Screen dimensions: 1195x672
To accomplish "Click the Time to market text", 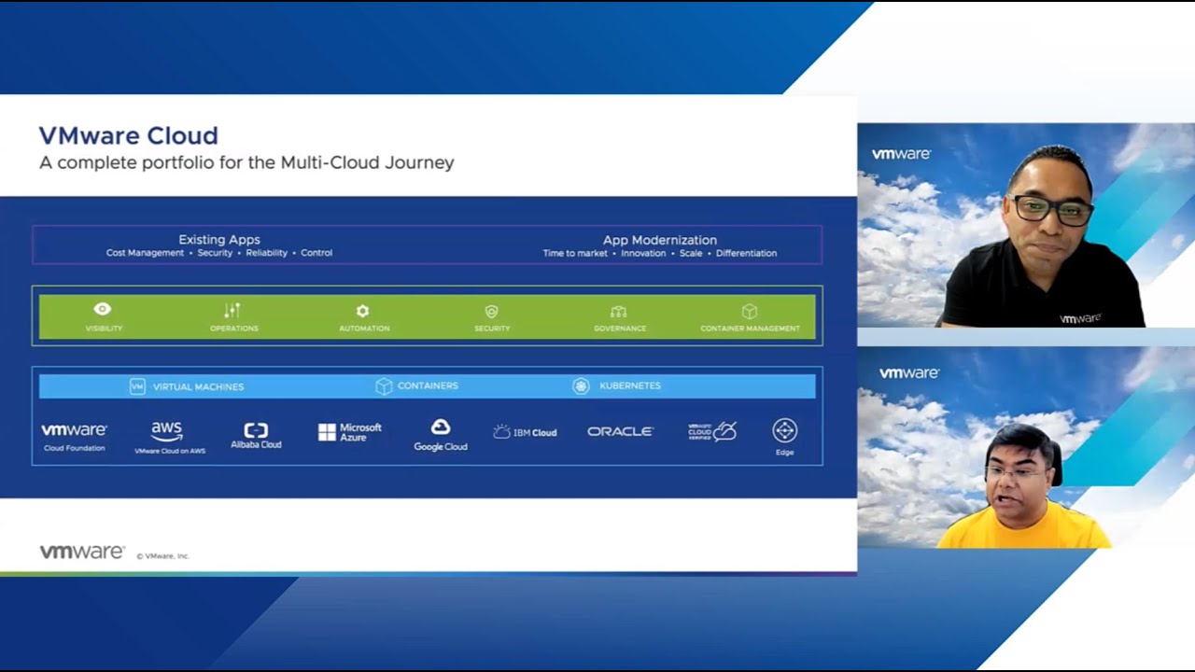I will point(575,253).
